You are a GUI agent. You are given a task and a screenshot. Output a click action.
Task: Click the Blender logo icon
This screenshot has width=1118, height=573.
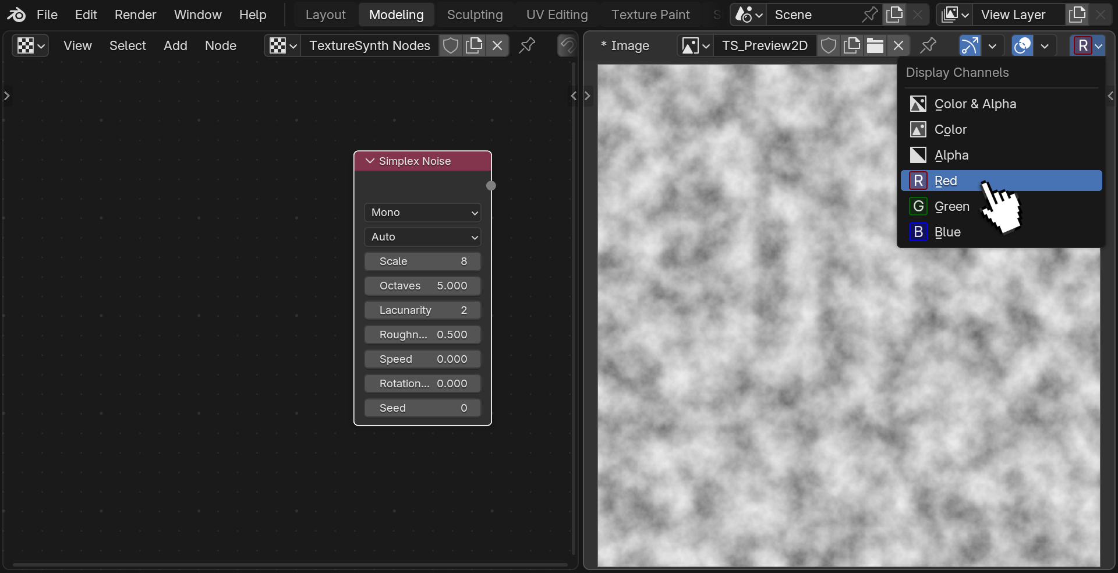coord(16,15)
